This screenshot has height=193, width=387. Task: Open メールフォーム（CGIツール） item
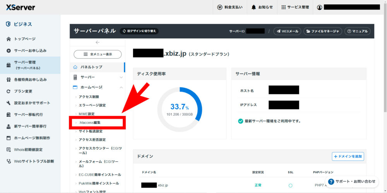[98, 164]
